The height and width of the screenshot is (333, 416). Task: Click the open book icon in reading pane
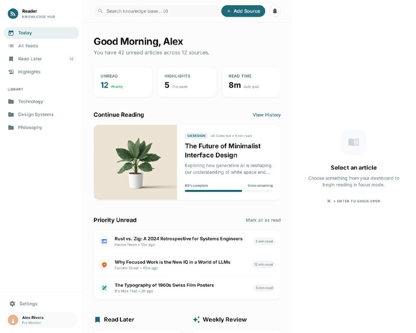(x=354, y=143)
